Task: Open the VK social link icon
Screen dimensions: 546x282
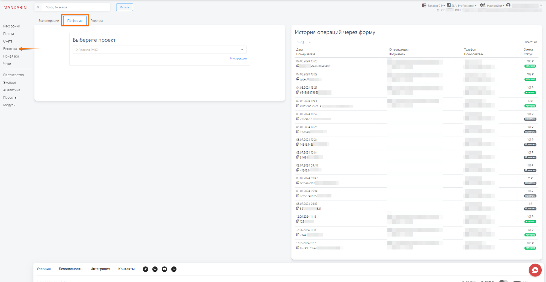Action: tap(155, 269)
